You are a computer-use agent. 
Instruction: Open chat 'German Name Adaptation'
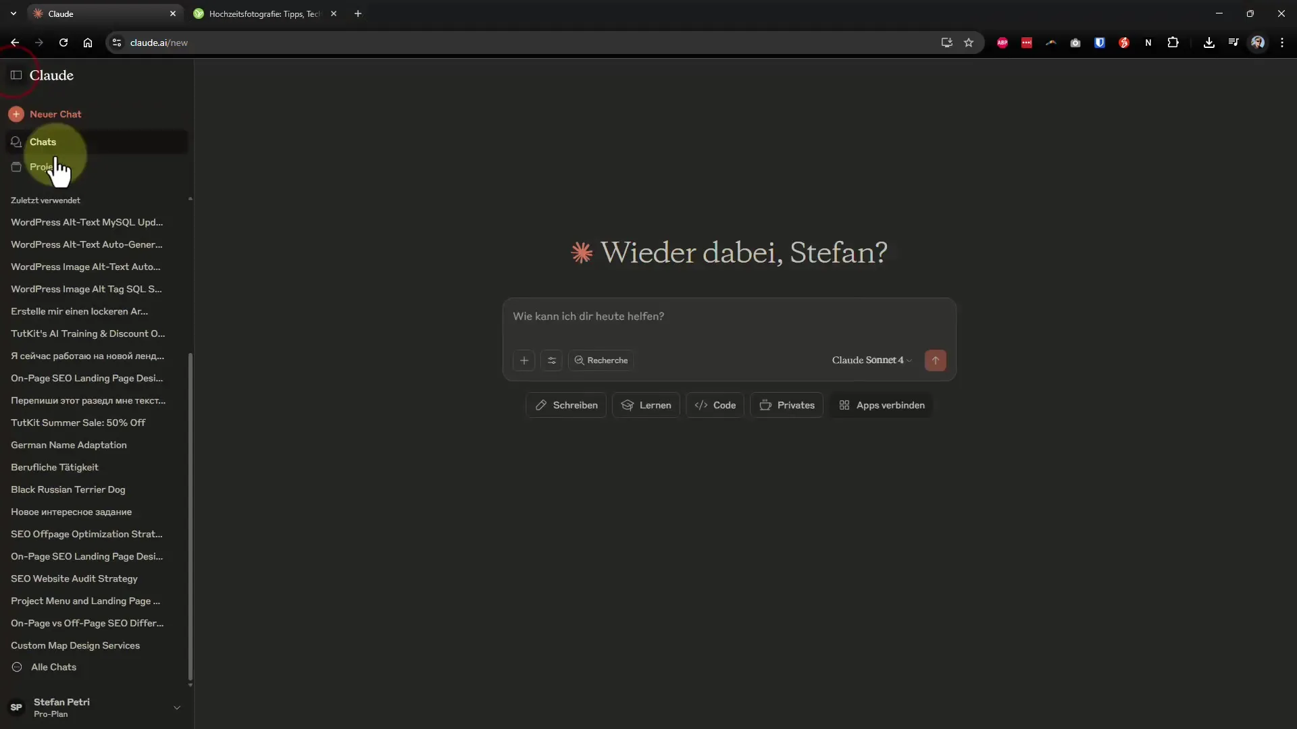click(68, 445)
